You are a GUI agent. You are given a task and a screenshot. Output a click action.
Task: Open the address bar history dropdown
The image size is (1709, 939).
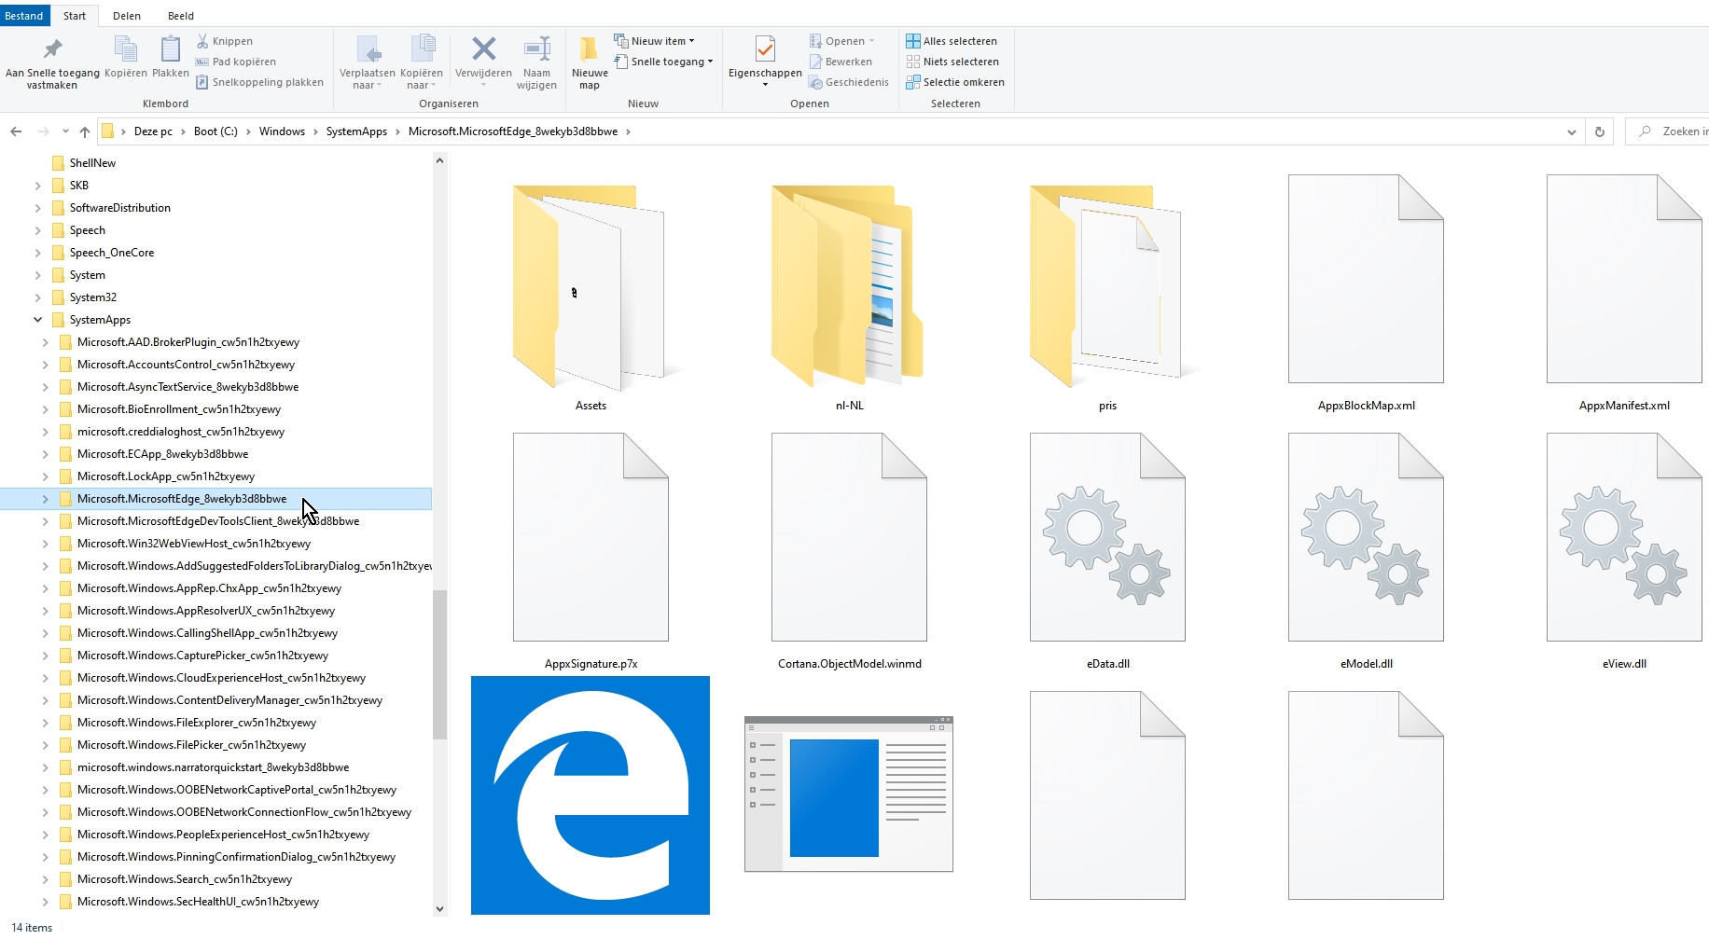pos(1572,131)
